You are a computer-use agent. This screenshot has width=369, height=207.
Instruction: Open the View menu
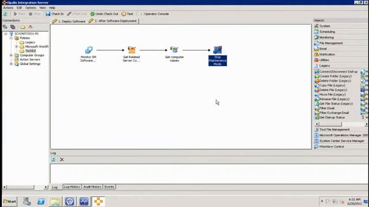(43, 7)
